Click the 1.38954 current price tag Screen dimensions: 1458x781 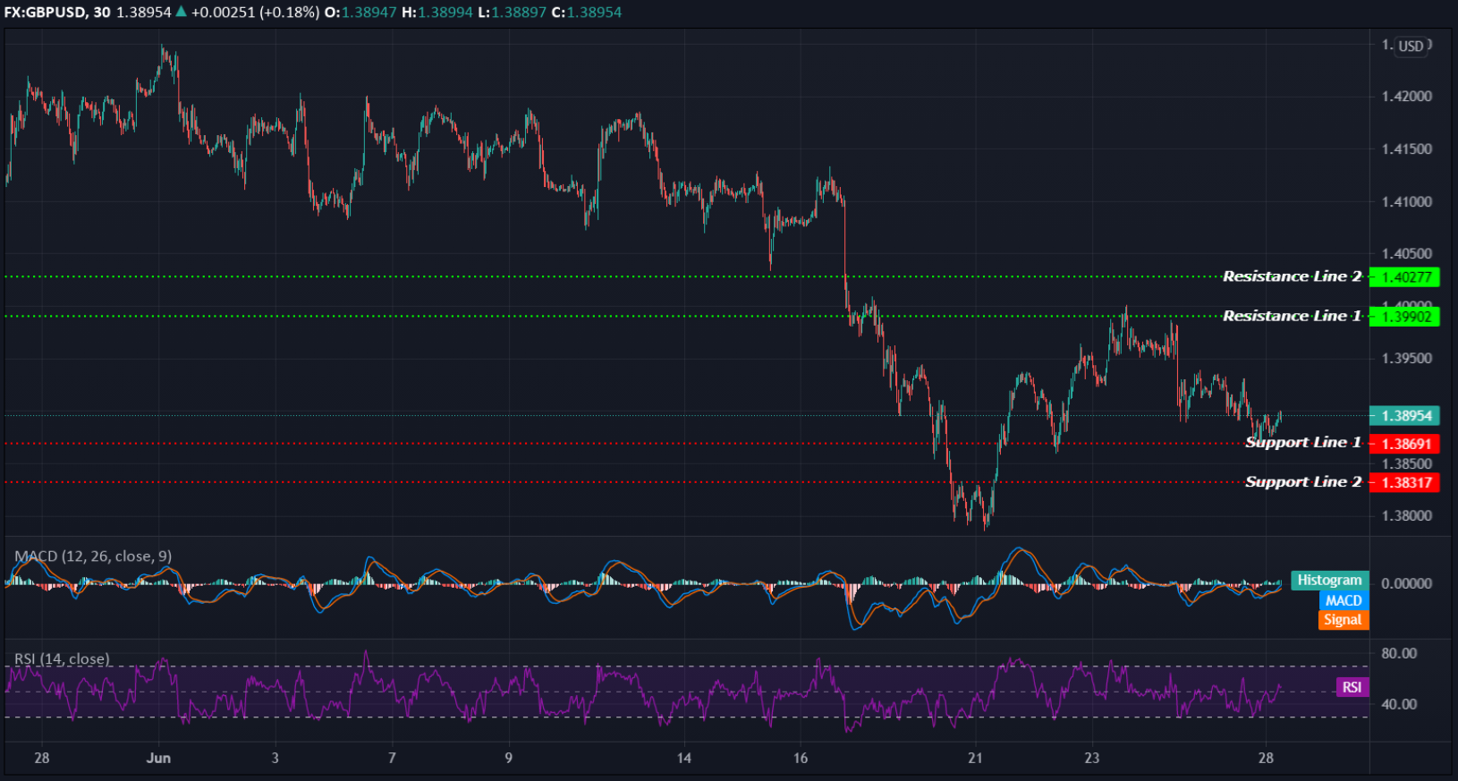coord(1405,416)
